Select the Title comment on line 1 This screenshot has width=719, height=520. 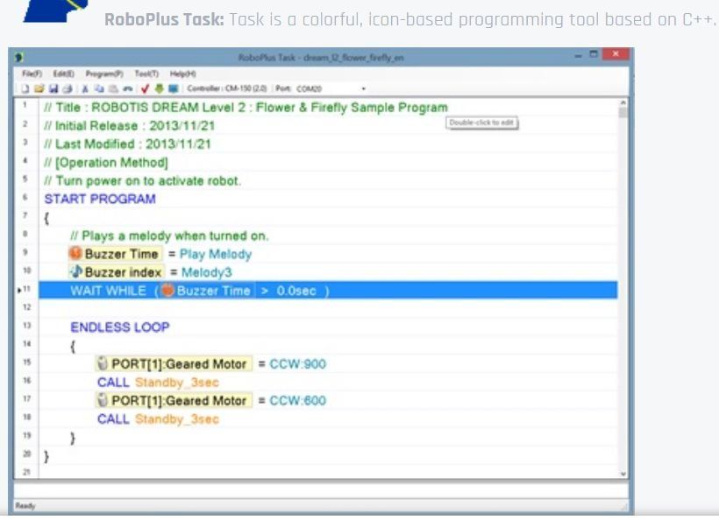point(246,108)
